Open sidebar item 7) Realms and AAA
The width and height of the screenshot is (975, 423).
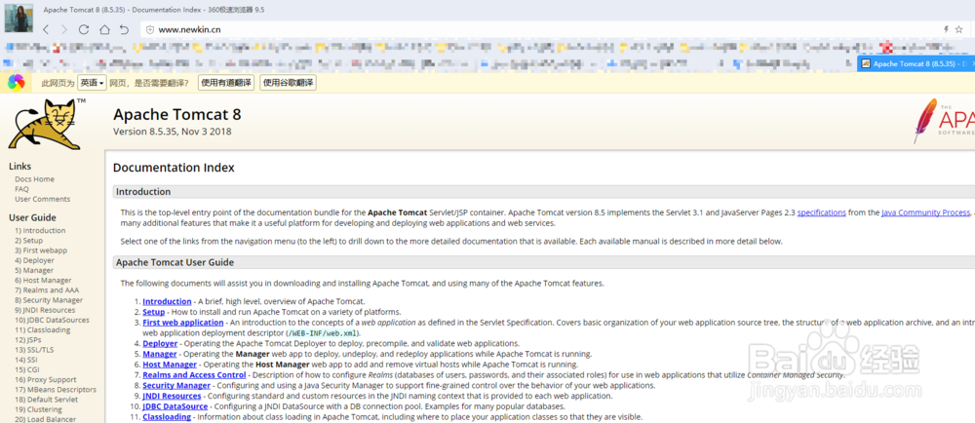point(47,290)
